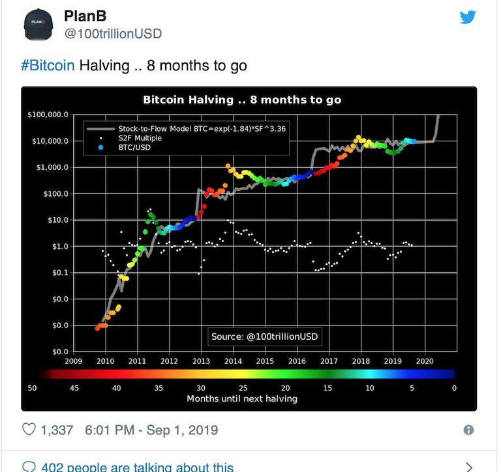
Task: Open the 402 people are talking link
Action: tap(138, 467)
